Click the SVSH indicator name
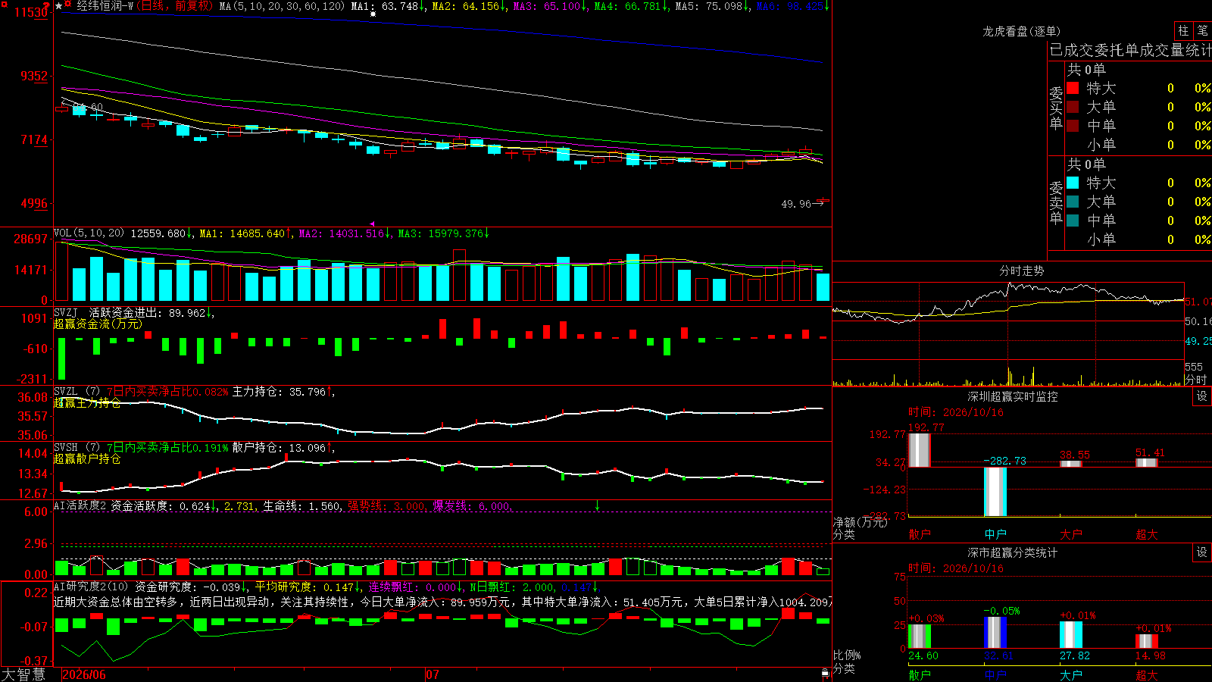The image size is (1212, 682). point(66,447)
